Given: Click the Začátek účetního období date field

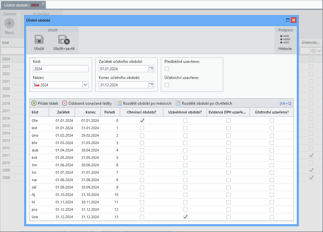Looking at the screenshot, I should [123, 69].
